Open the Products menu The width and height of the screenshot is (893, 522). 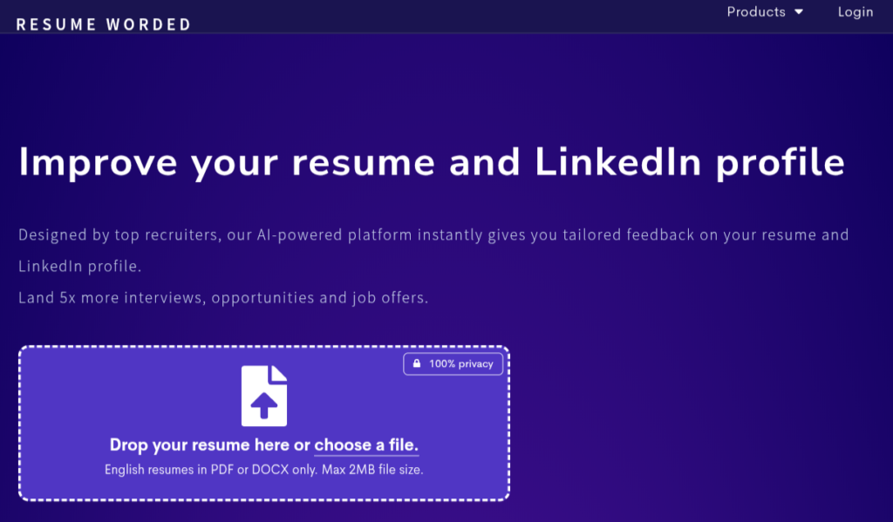tap(764, 12)
